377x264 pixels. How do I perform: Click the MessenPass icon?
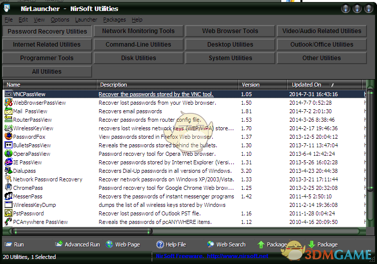coord(9,196)
